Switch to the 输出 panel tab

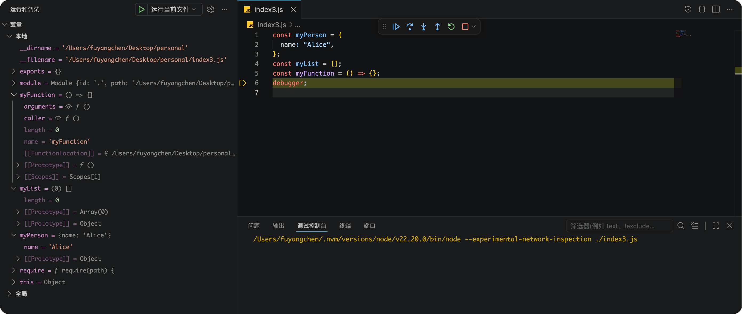pyautogui.click(x=278, y=226)
